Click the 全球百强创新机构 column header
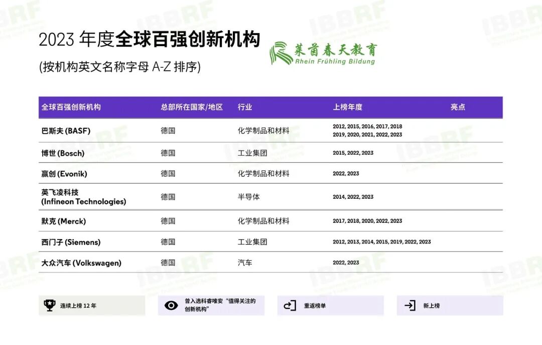 71,107
